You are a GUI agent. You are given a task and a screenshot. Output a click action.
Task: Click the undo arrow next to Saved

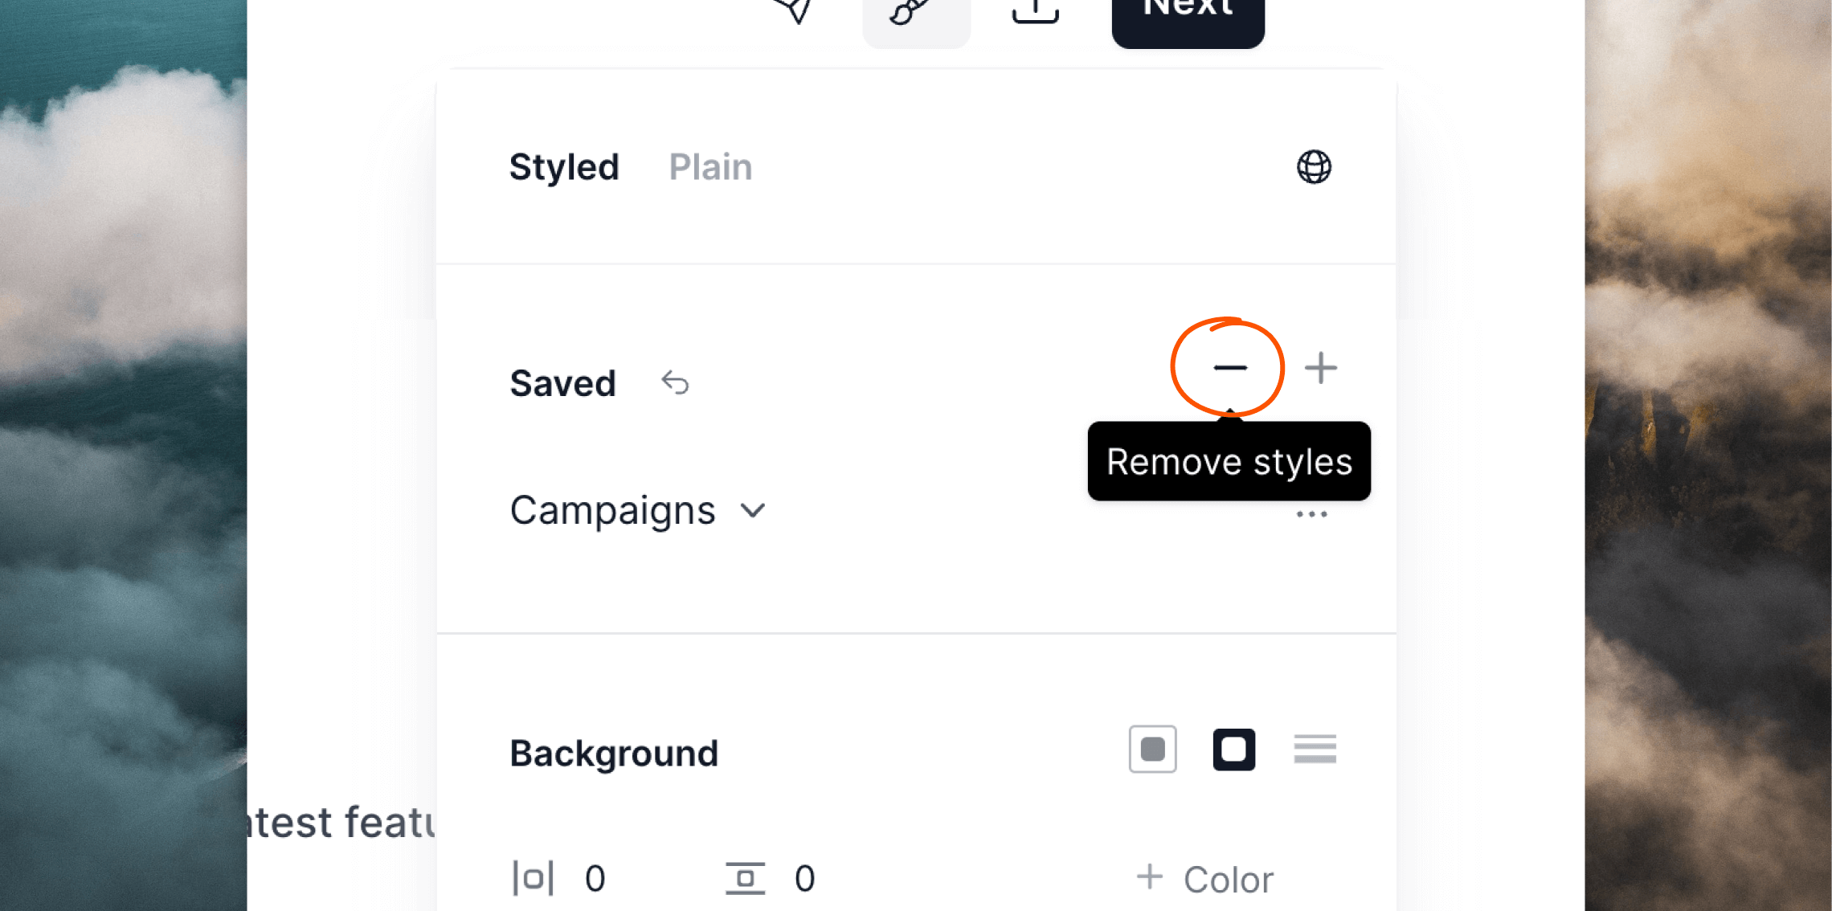click(675, 383)
